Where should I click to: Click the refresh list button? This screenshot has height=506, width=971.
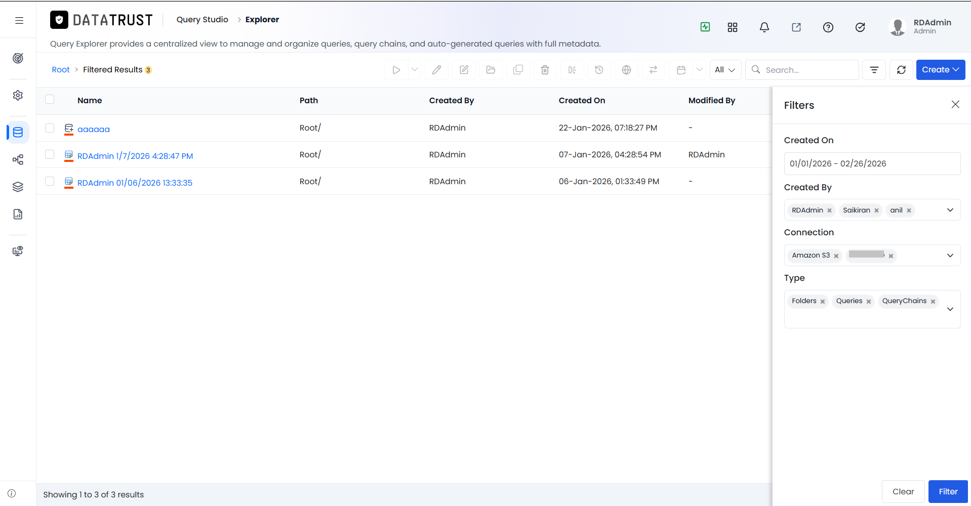901,70
